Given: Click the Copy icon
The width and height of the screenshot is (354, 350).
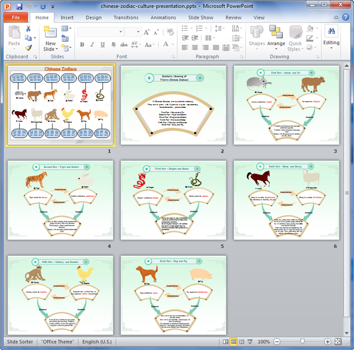Looking at the screenshot, I should pyautogui.click(x=28, y=38).
